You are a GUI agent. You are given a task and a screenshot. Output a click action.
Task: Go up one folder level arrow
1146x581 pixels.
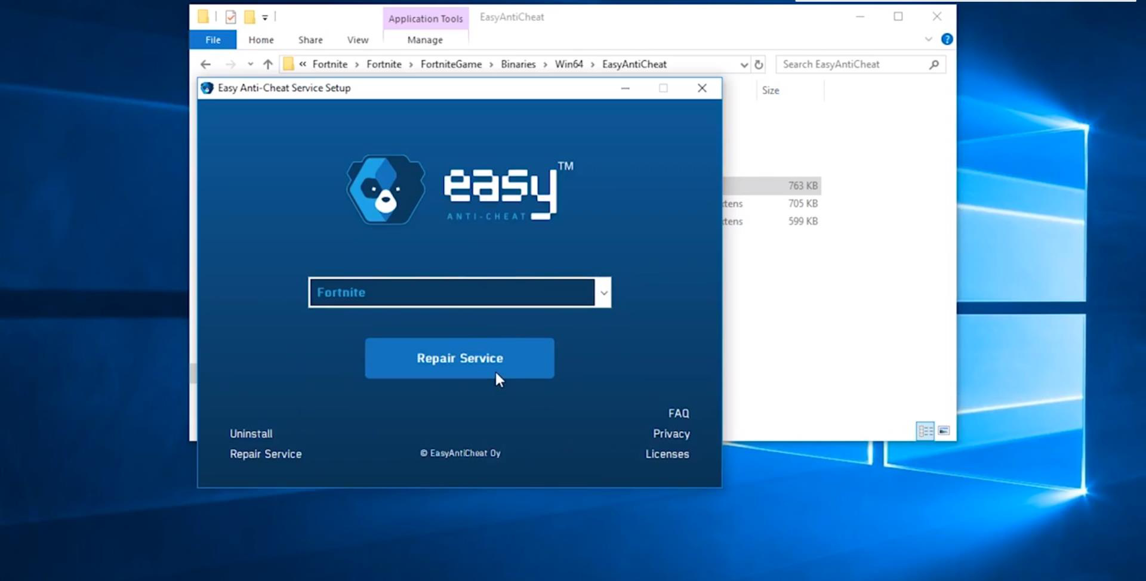click(x=267, y=64)
